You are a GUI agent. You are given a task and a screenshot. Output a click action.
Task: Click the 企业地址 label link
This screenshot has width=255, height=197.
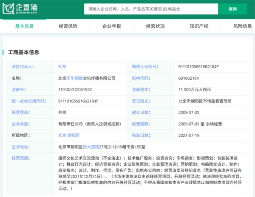[x=20, y=147]
